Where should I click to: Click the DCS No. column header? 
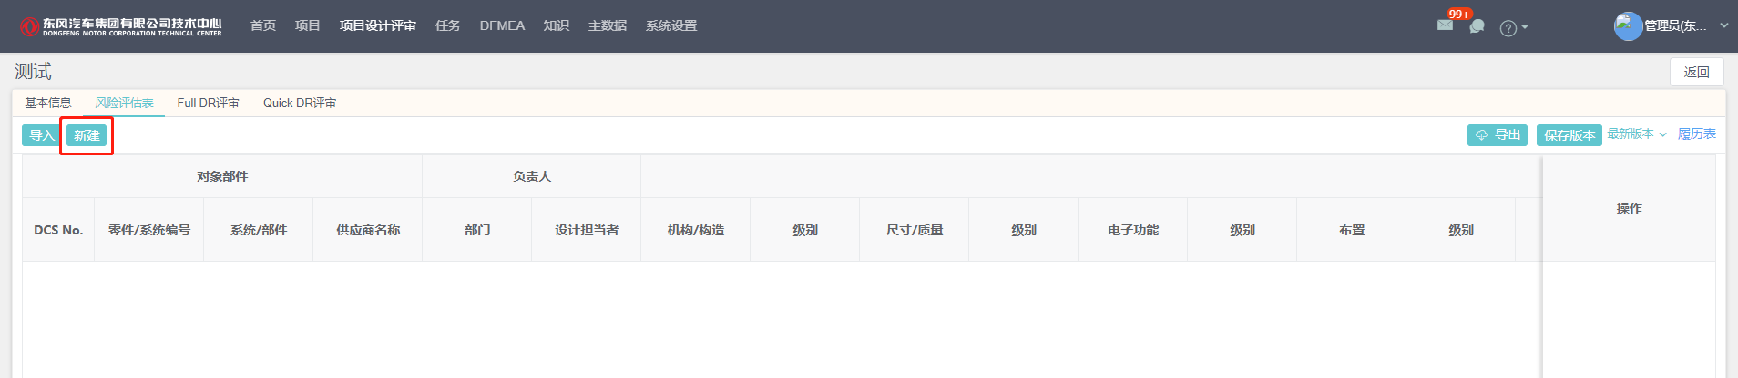pos(58,230)
